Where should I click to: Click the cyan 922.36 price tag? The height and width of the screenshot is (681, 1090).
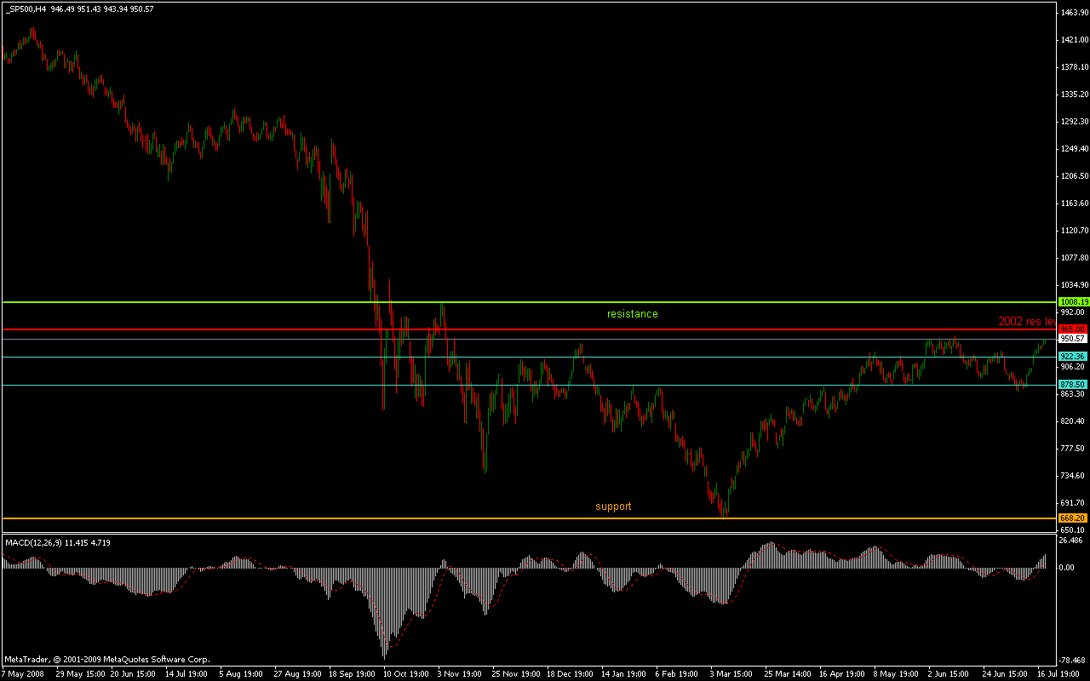pyautogui.click(x=1072, y=356)
